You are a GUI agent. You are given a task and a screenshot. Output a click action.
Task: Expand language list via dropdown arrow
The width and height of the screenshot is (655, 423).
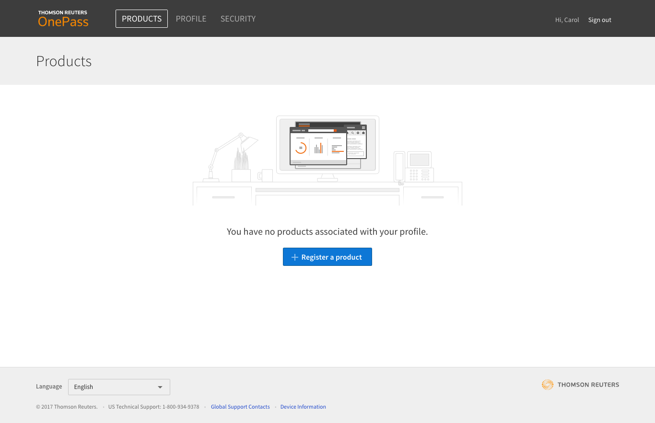[x=160, y=387]
